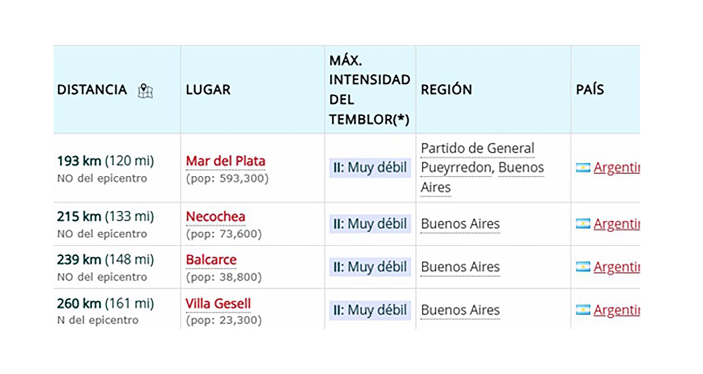The height and width of the screenshot is (374, 703).
Task: Click the REGIÓN column header
Action: tap(447, 90)
